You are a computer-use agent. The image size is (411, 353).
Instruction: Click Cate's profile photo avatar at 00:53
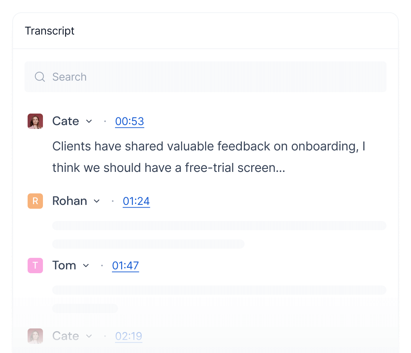click(35, 121)
